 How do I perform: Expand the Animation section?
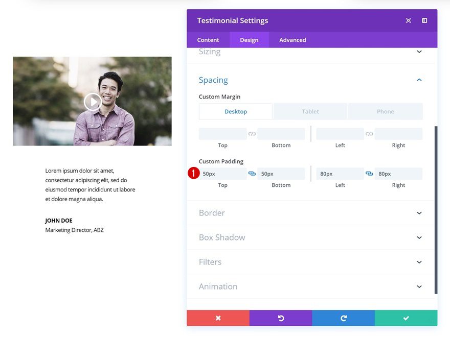pos(419,286)
